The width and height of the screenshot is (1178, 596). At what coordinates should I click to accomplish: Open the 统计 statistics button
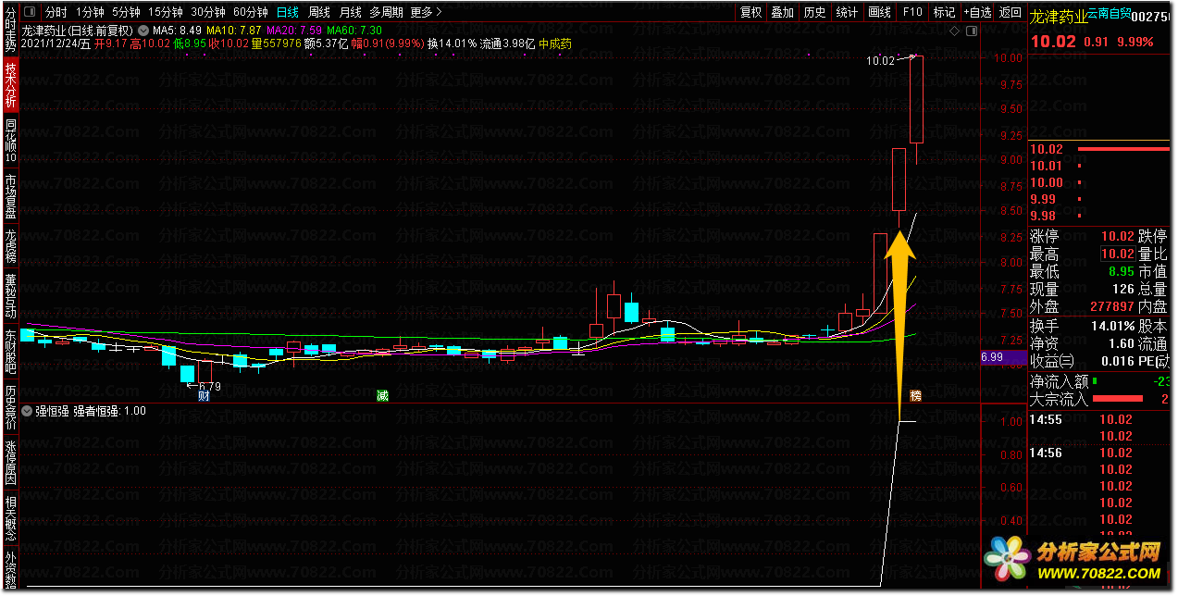(x=847, y=12)
